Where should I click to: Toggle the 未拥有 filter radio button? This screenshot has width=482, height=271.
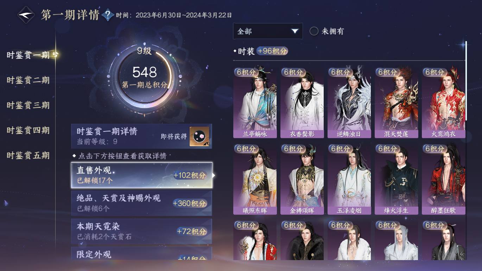click(x=314, y=31)
